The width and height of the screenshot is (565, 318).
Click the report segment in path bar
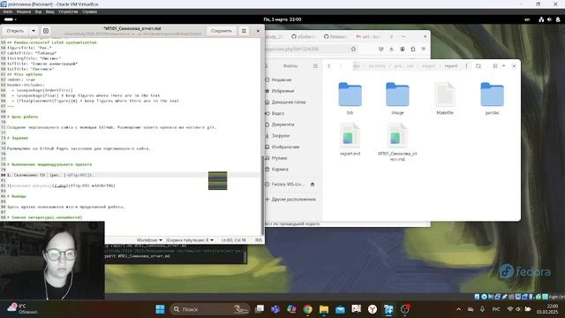(x=451, y=66)
